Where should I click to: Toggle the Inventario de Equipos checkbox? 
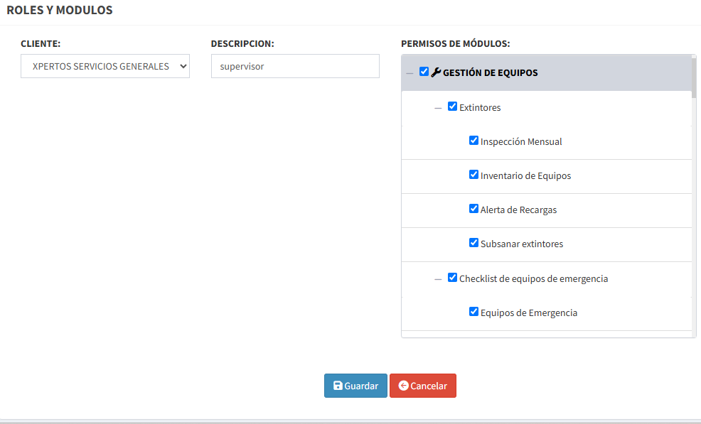[473, 174]
